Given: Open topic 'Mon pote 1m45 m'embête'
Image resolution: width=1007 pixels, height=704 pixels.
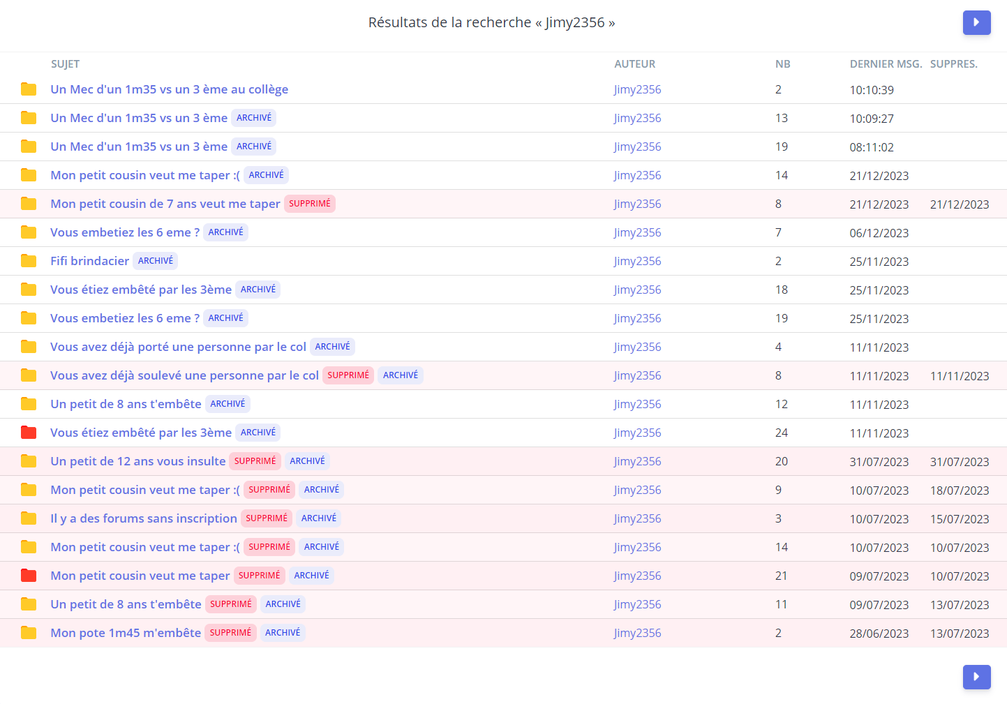Looking at the screenshot, I should click(x=126, y=633).
